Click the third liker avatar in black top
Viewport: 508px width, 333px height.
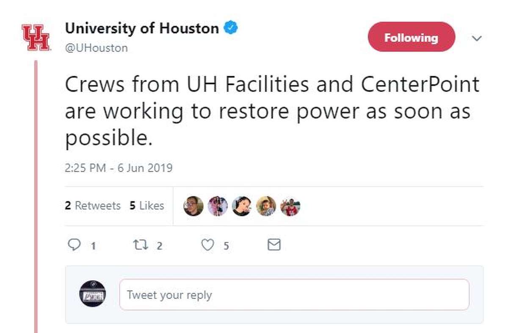pyautogui.click(x=242, y=206)
